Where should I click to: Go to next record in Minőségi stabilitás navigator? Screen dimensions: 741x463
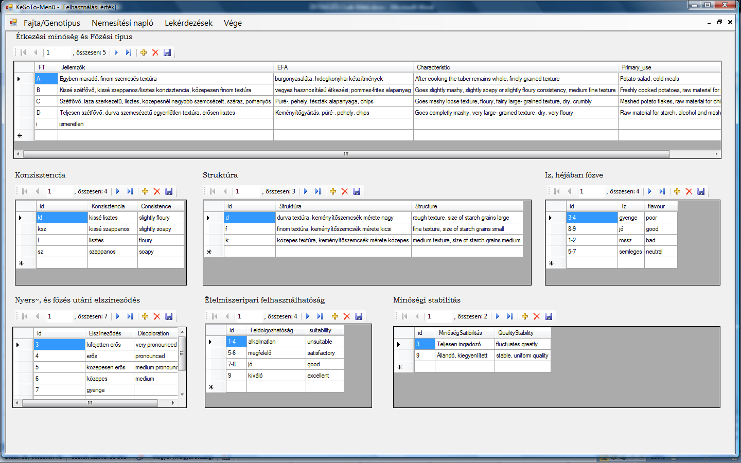point(498,316)
